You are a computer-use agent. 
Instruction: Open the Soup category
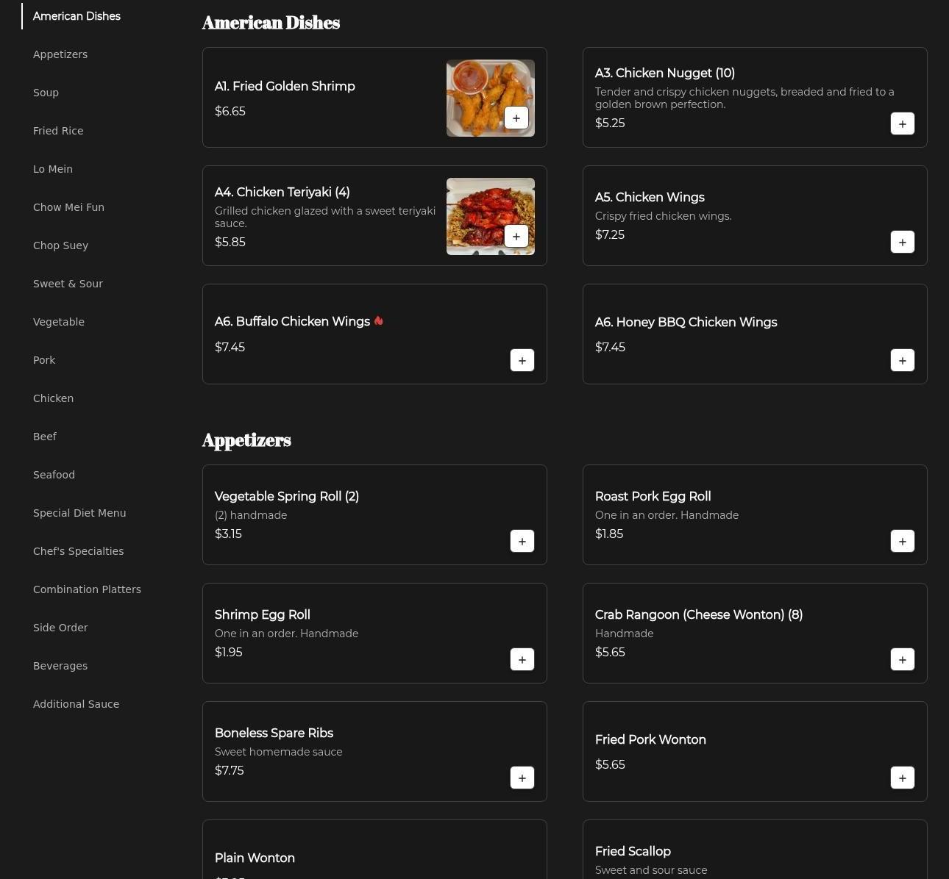[x=46, y=93]
